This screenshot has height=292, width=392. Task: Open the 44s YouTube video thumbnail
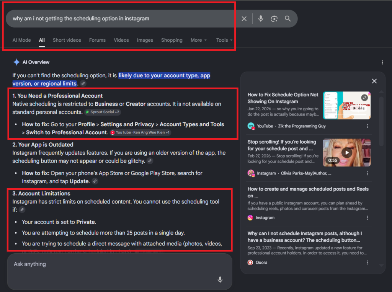[346, 106]
